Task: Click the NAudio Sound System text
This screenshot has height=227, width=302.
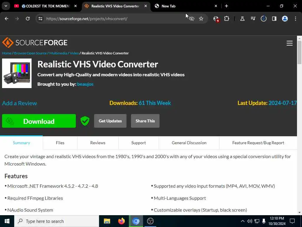Action: 30,210
